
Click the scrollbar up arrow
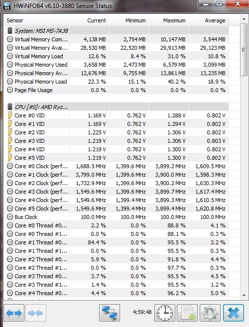[244, 19]
